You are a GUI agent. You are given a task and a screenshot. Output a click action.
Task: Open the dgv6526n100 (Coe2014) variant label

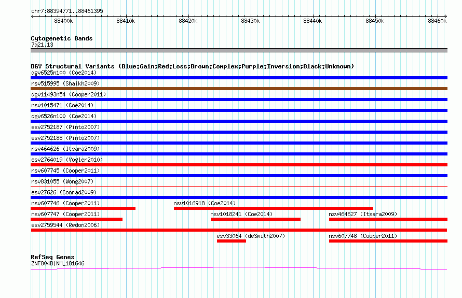(x=64, y=116)
